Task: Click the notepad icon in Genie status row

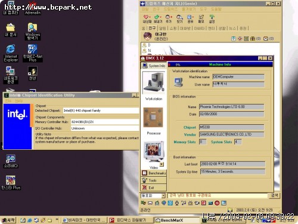Action: click(234, 39)
